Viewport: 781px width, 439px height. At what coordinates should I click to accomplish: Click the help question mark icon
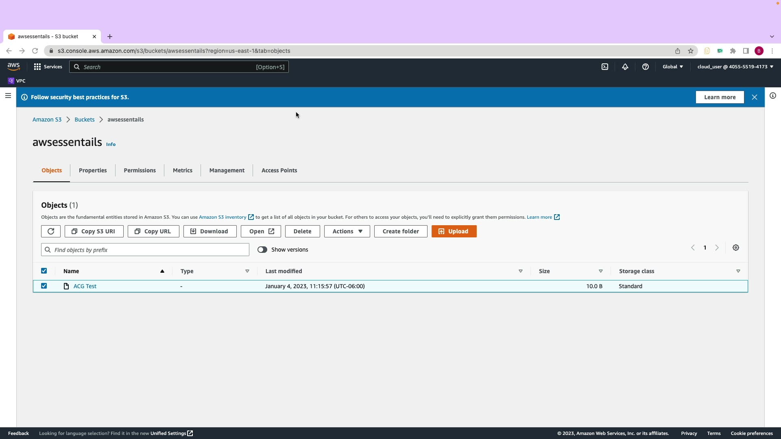click(x=646, y=67)
